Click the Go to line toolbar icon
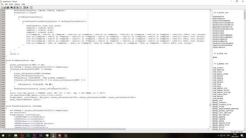246x138 pixels. pos(20,7)
